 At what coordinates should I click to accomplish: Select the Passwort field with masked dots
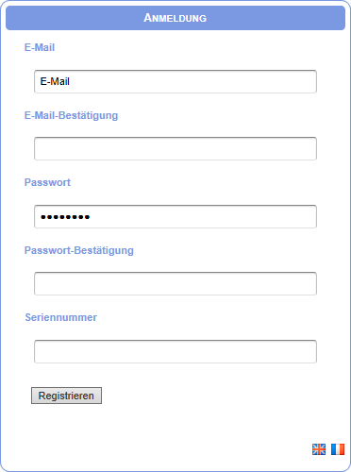point(175,216)
